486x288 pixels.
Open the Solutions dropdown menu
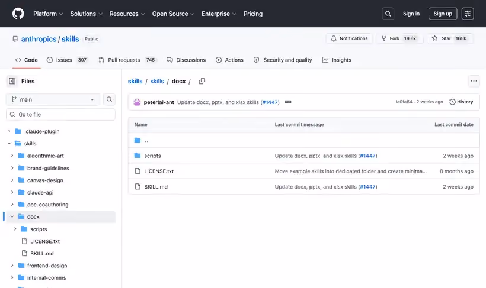86,14
